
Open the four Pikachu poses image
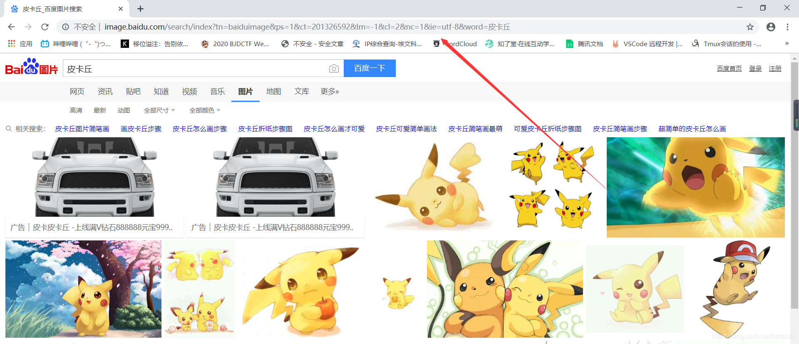552,187
